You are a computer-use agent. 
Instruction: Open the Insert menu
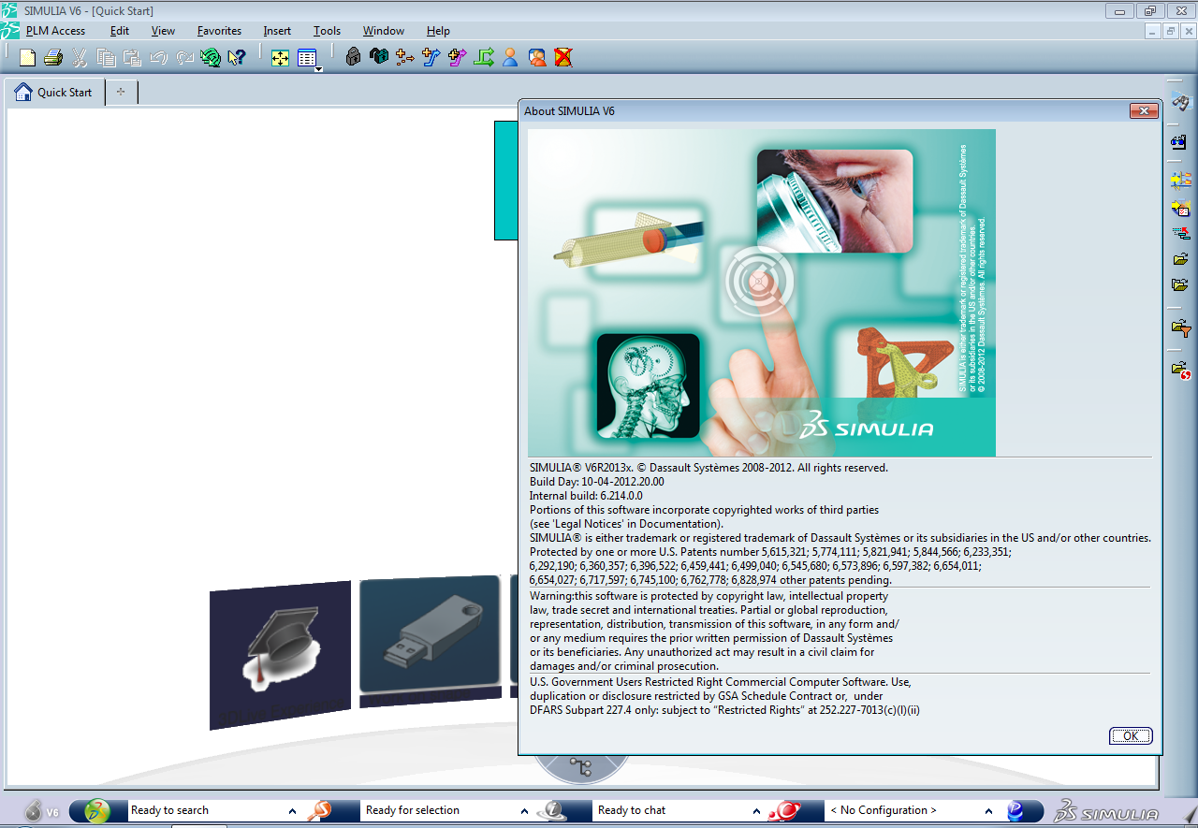(x=277, y=31)
